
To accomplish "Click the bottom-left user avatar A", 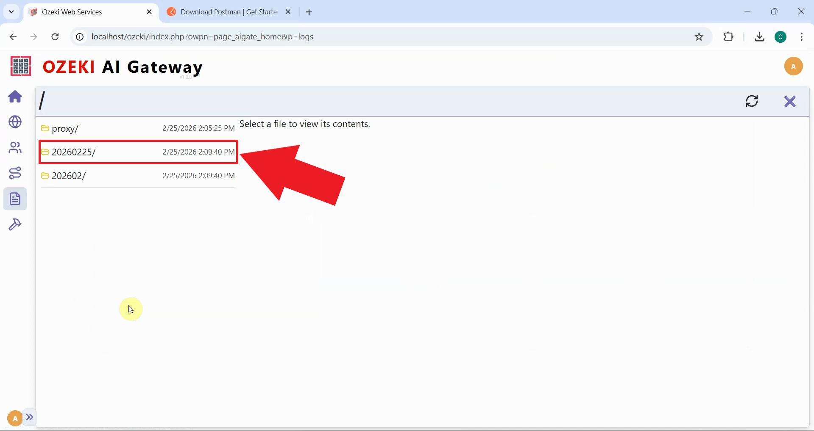I will point(14,418).
